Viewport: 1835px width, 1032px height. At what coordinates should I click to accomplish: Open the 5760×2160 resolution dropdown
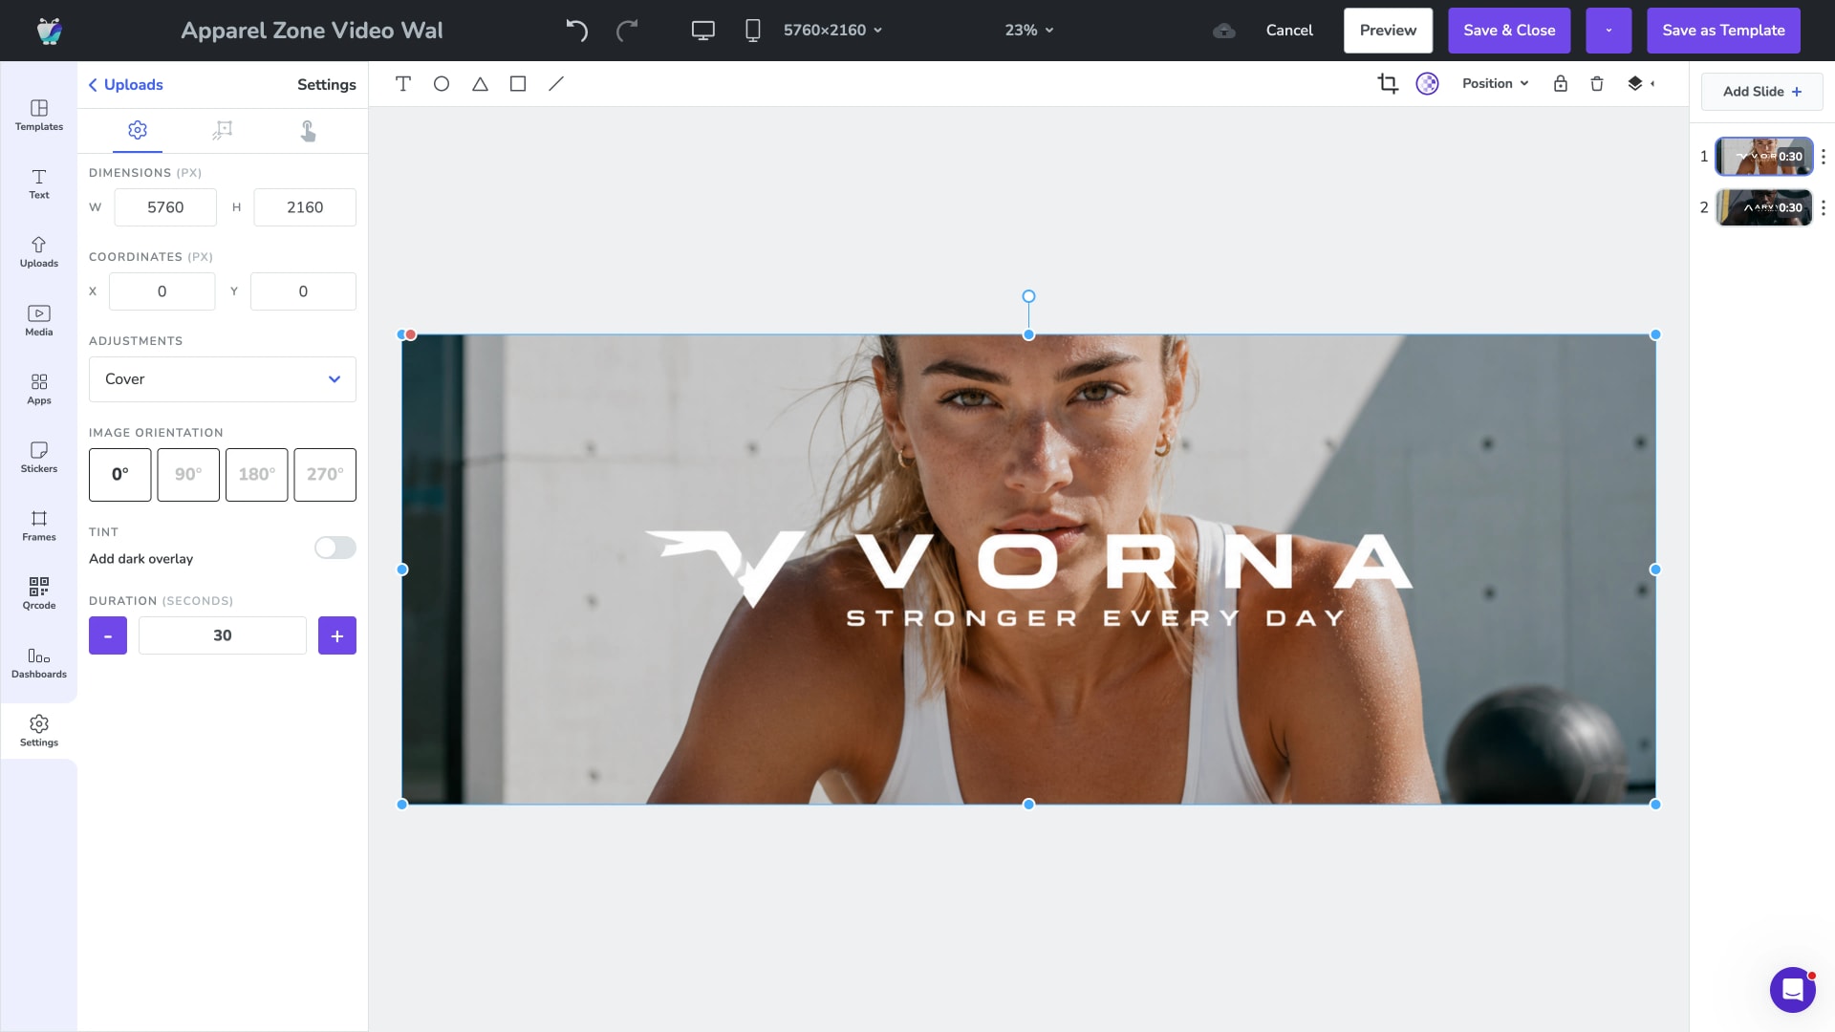[832, 31]
